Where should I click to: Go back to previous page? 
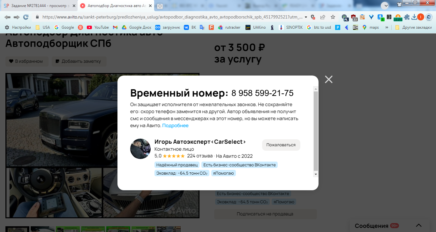point(7,17)
